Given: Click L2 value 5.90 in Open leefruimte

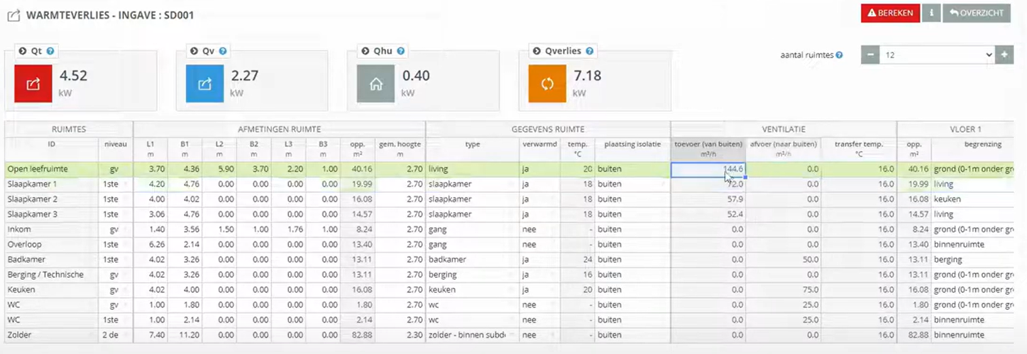Looking at the screenshot, I should coord(219,169).
